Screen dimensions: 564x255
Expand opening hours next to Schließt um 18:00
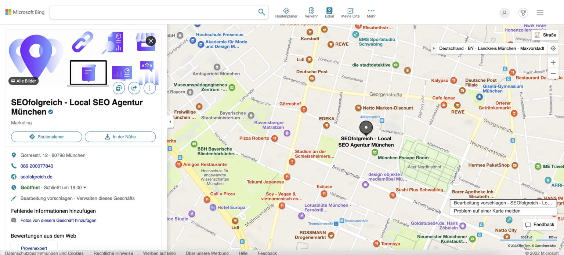tap(85, 188)
